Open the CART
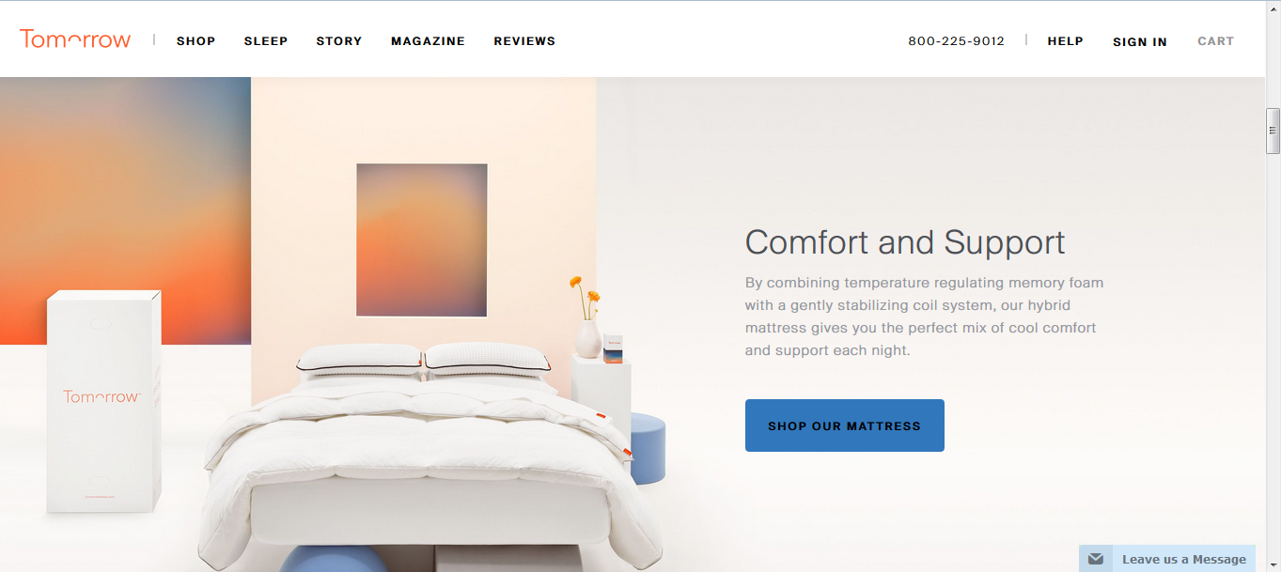This screenshot has height=572, width=1281. (1215, 41)
